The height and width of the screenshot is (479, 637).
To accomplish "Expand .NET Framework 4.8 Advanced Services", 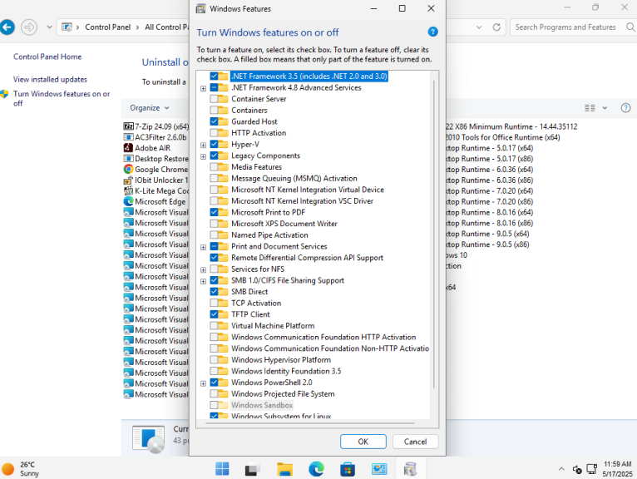I will [x=203, y=88].
